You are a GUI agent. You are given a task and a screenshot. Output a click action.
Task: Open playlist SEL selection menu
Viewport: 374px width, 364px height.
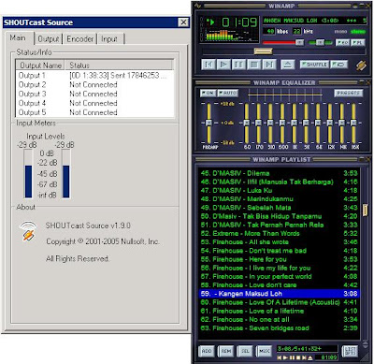245,351
